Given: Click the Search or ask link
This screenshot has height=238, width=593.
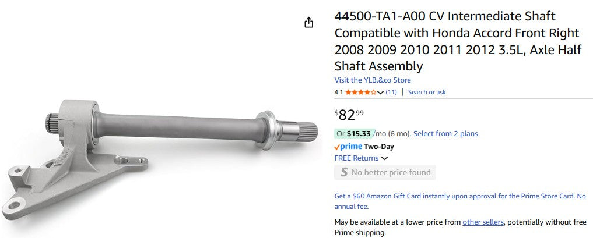Looking at the screenshot, I should (x=427, y=92).
